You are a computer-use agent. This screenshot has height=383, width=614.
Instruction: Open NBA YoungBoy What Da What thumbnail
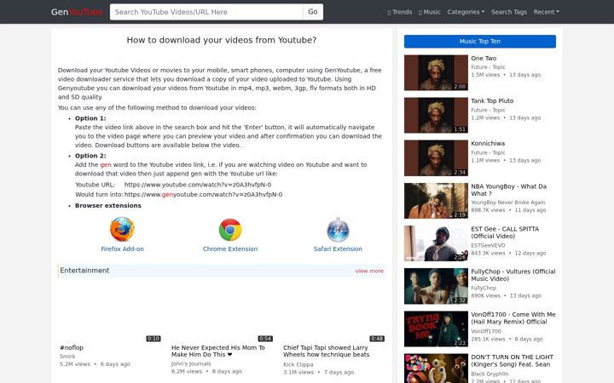coord(436,201)
